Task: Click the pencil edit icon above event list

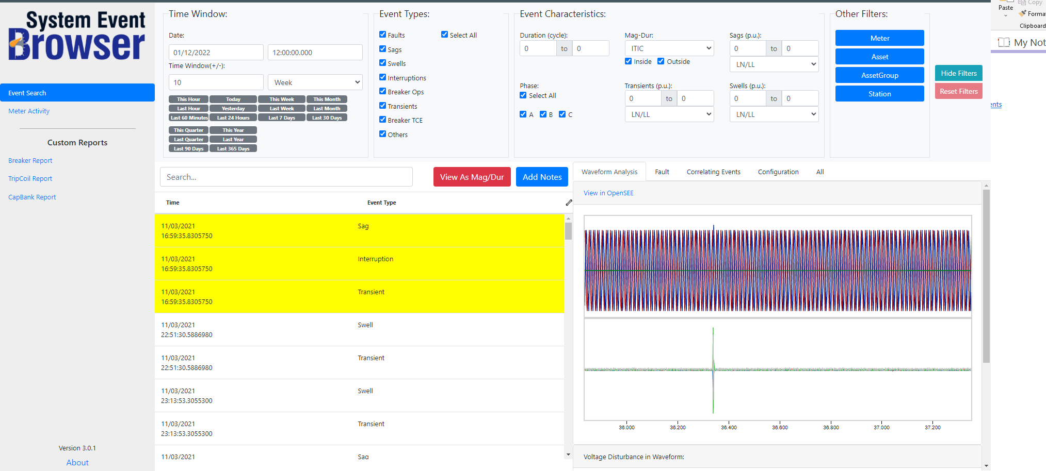Action: pos(569,203)
